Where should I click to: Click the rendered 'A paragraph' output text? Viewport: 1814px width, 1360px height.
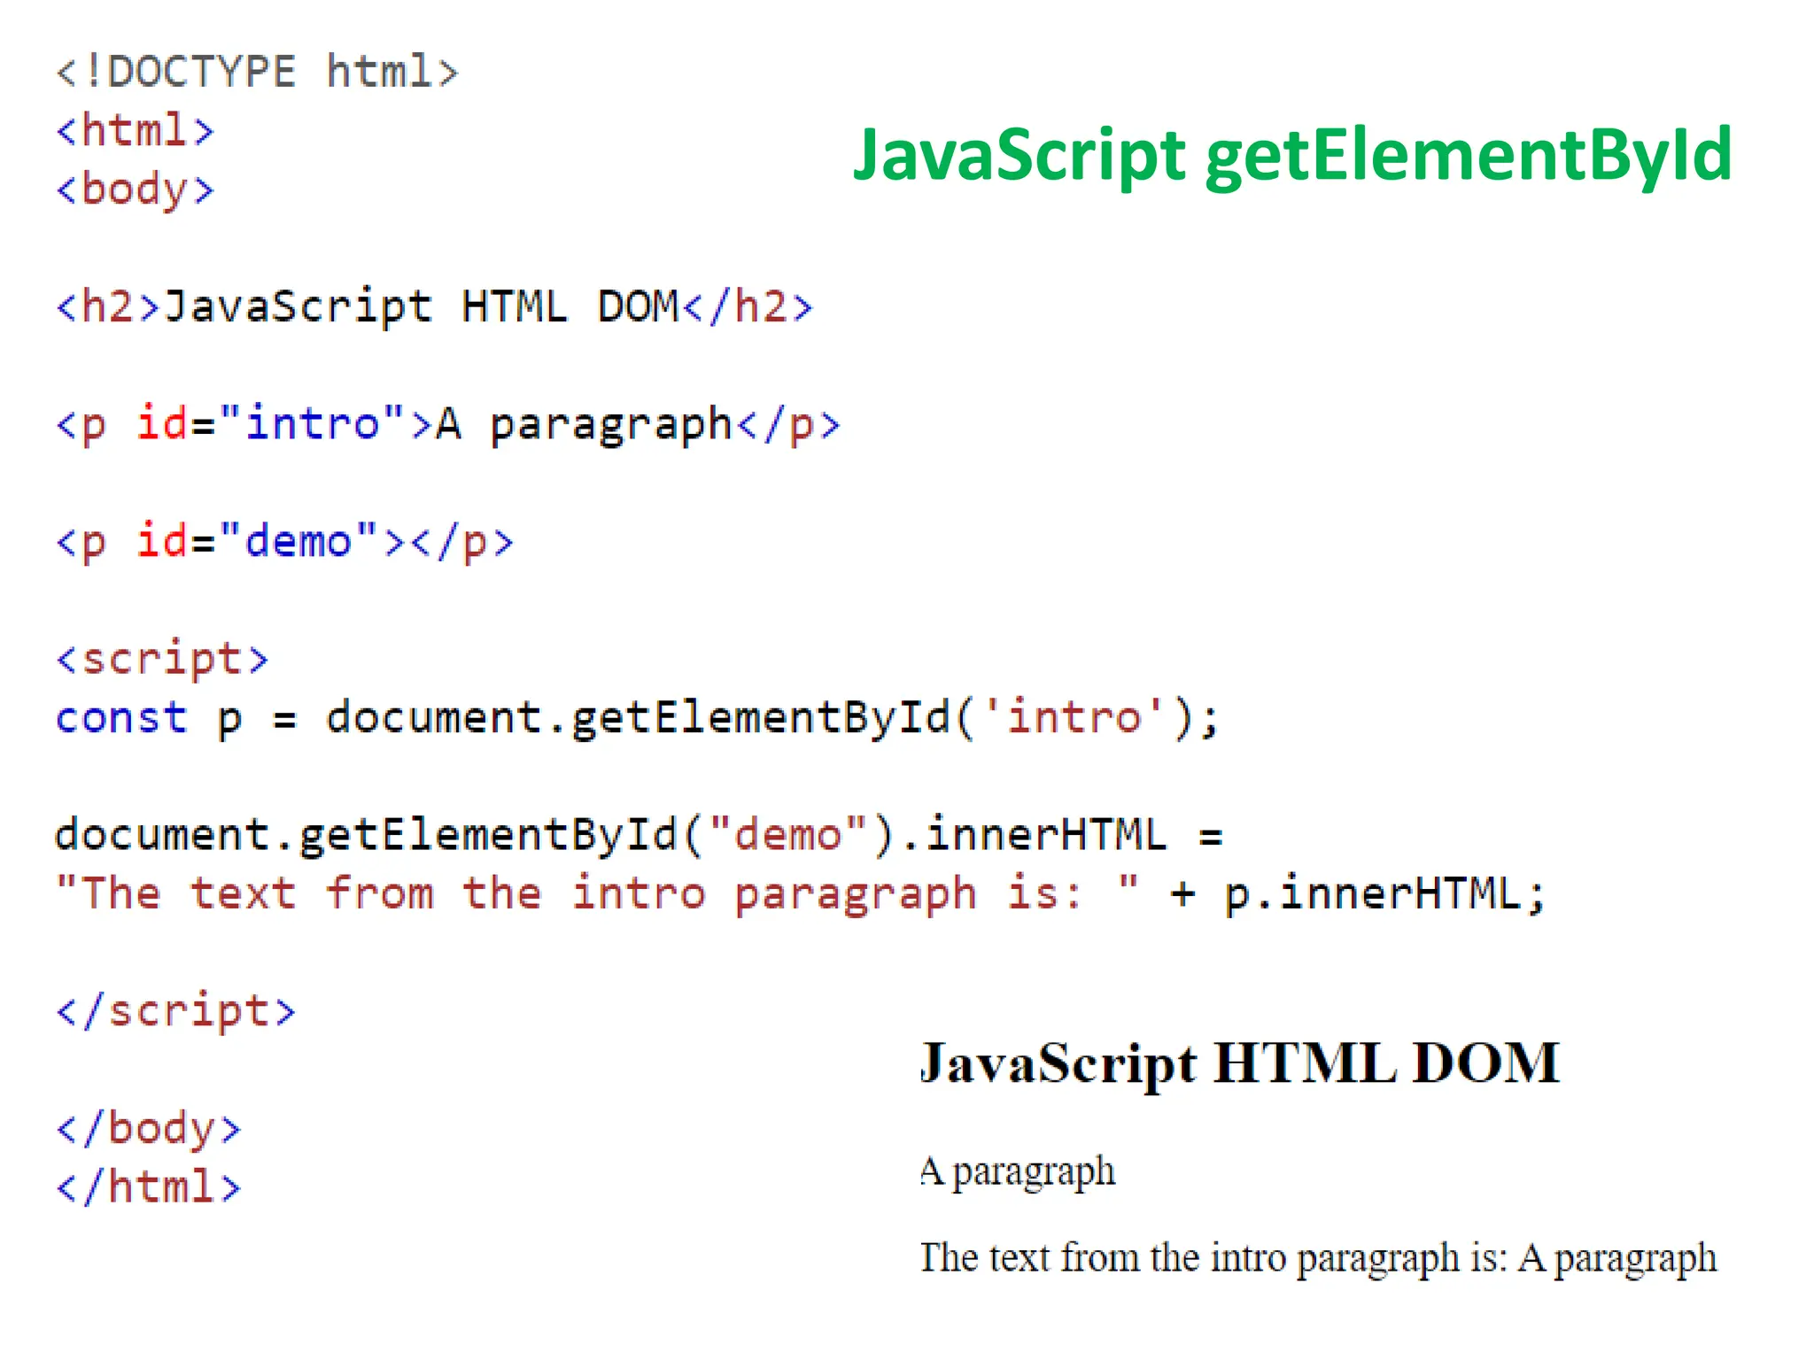(x=1017, y=1172)
